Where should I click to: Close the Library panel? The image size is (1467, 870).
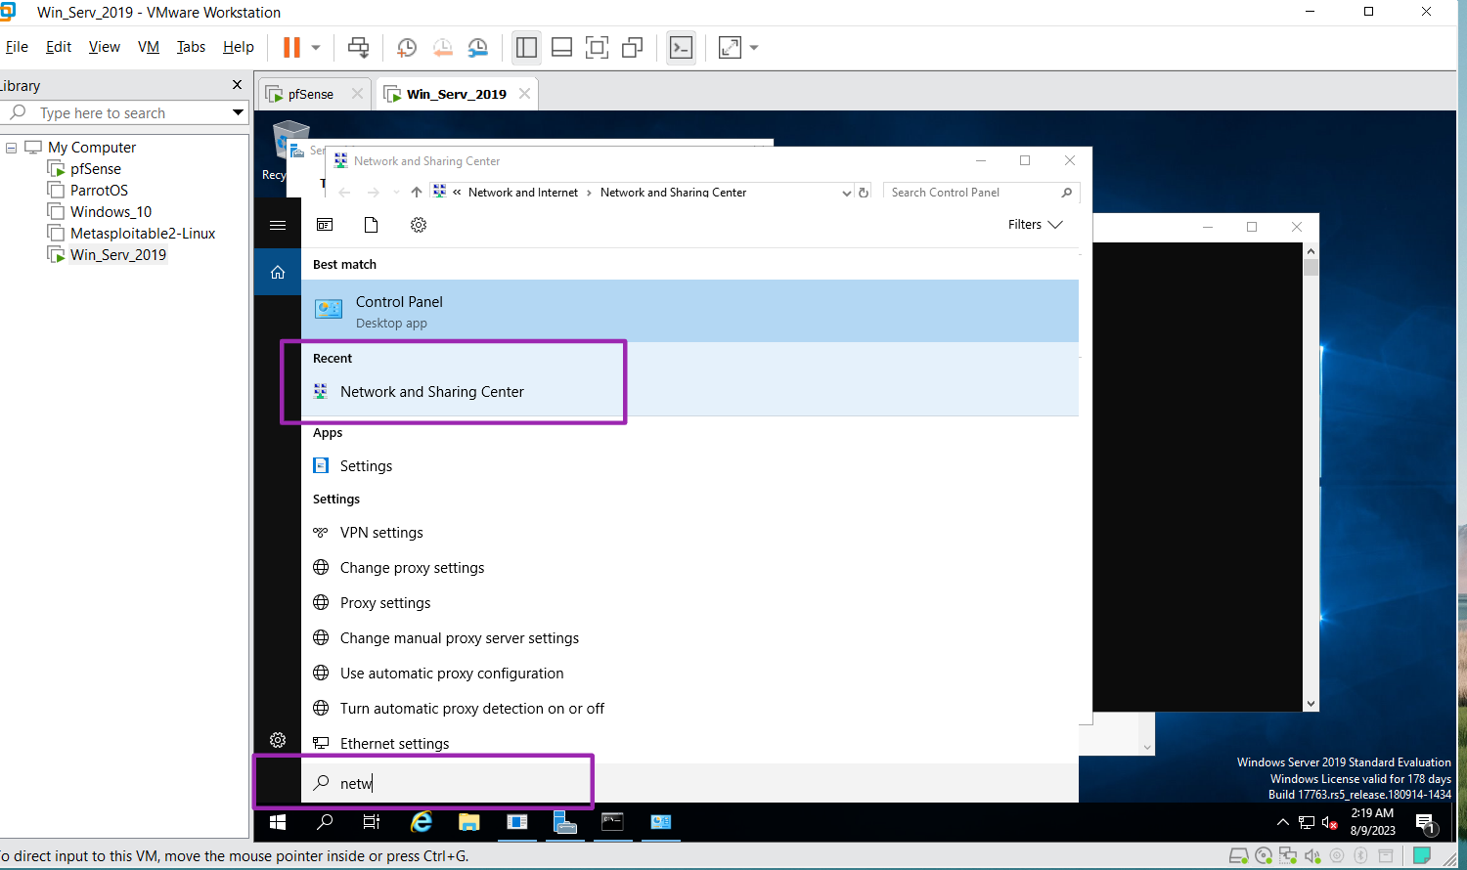coord(237,85)
